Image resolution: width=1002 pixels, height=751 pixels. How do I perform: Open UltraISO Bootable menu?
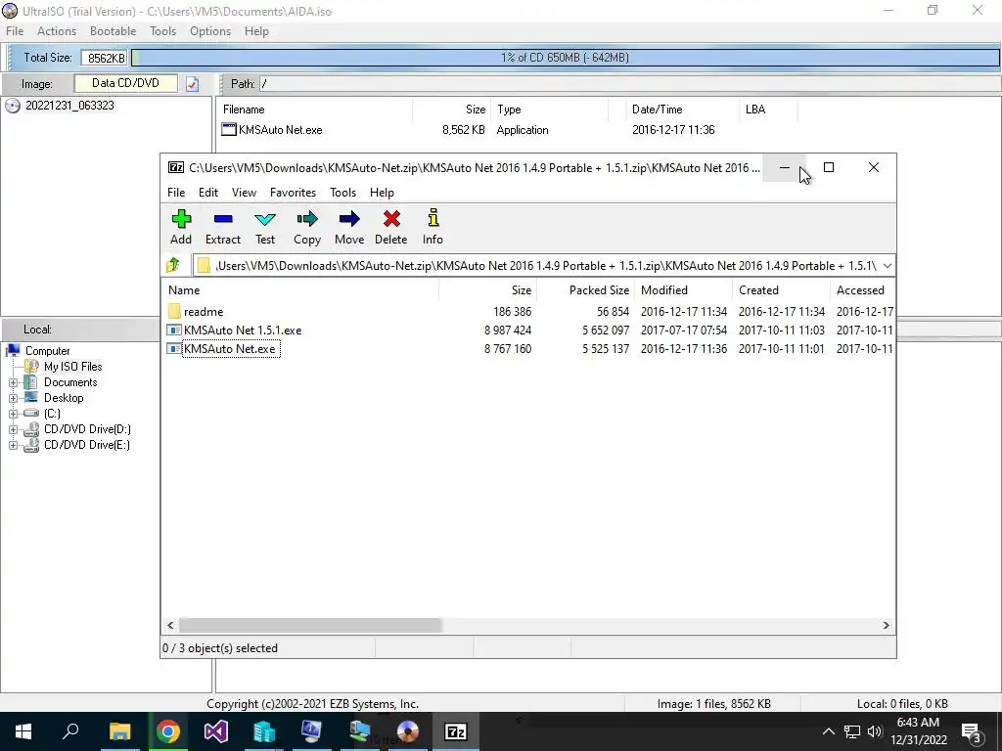(x=114, y=30)
